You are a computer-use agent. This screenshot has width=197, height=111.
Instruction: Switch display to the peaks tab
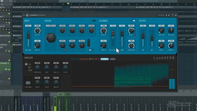113,59
